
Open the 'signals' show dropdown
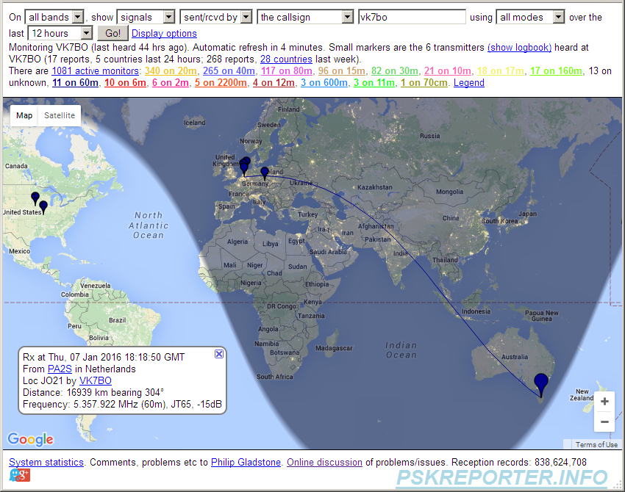point(146,17)
